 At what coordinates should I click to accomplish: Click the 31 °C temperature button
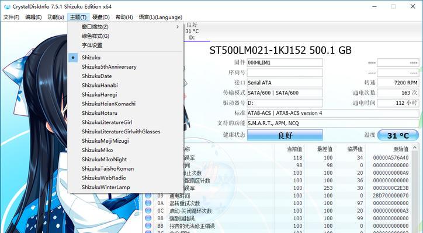[398, 135]
